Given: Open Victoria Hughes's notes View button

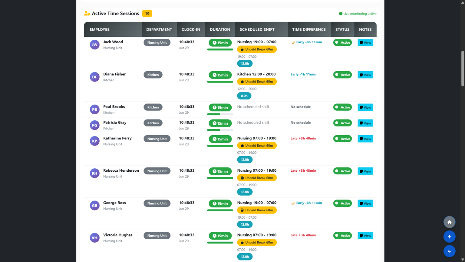Looking at the screenshot, I should [365, 236].
